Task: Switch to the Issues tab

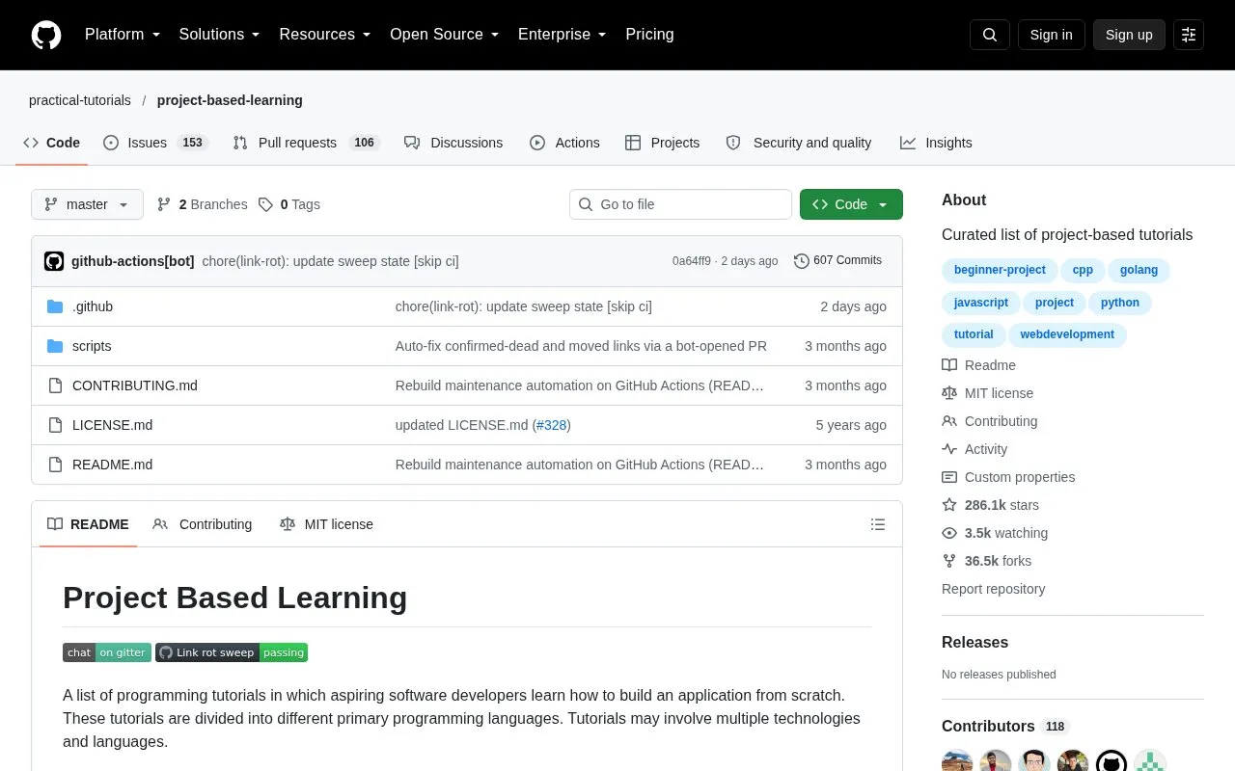Action: coord(155,143)
